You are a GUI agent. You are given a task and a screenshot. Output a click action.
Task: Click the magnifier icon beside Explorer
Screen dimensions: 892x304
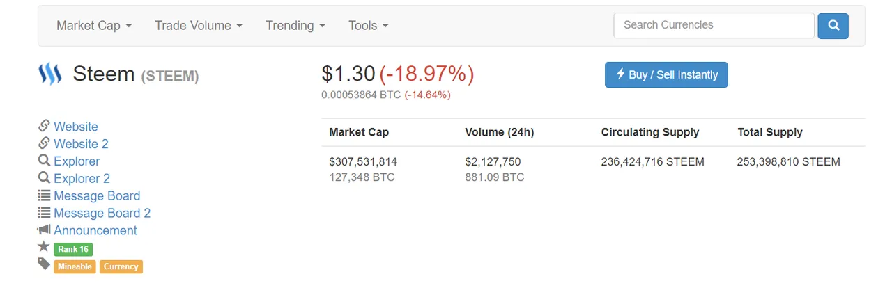coord(44,161)
